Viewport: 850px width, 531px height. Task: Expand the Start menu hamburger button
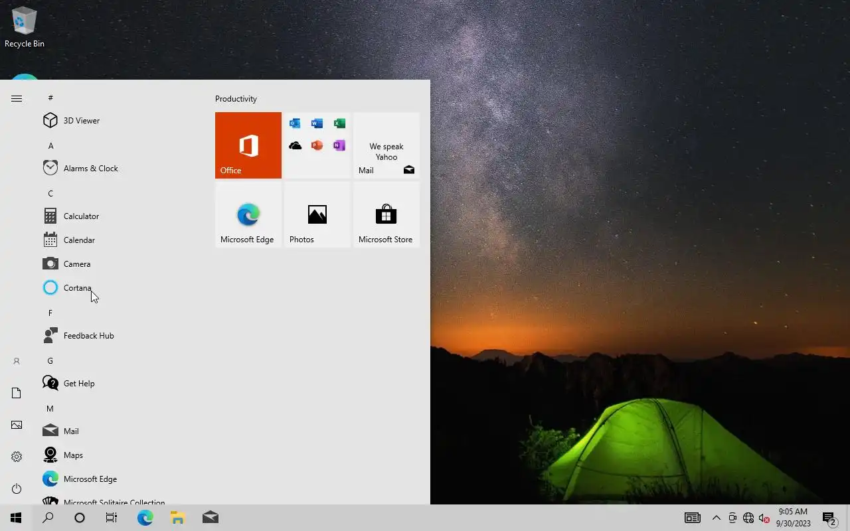pyautogui.click(x=17, y=98)
